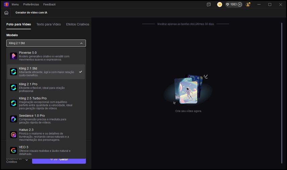Open the Preferências menu
The image size is (287, 170).
click(31, 4)
